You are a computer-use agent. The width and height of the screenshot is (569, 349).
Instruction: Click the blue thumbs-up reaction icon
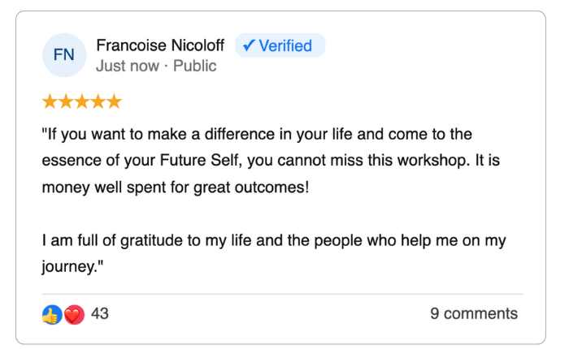51,314
